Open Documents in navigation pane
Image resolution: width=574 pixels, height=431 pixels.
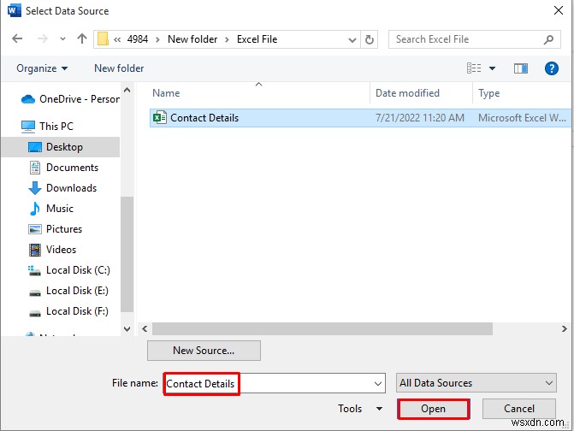[72, 168]
